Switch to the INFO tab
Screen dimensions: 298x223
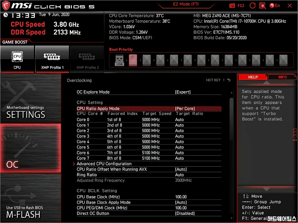[x=282, y=77]
